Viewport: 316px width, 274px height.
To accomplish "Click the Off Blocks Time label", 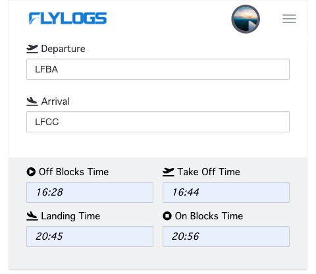I will click(x=74, y=172).
